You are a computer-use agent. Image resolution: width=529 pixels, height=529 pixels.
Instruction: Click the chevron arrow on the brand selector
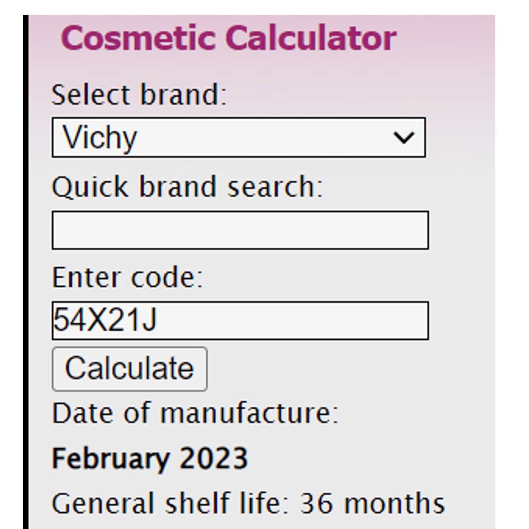[x=403, y=138]
